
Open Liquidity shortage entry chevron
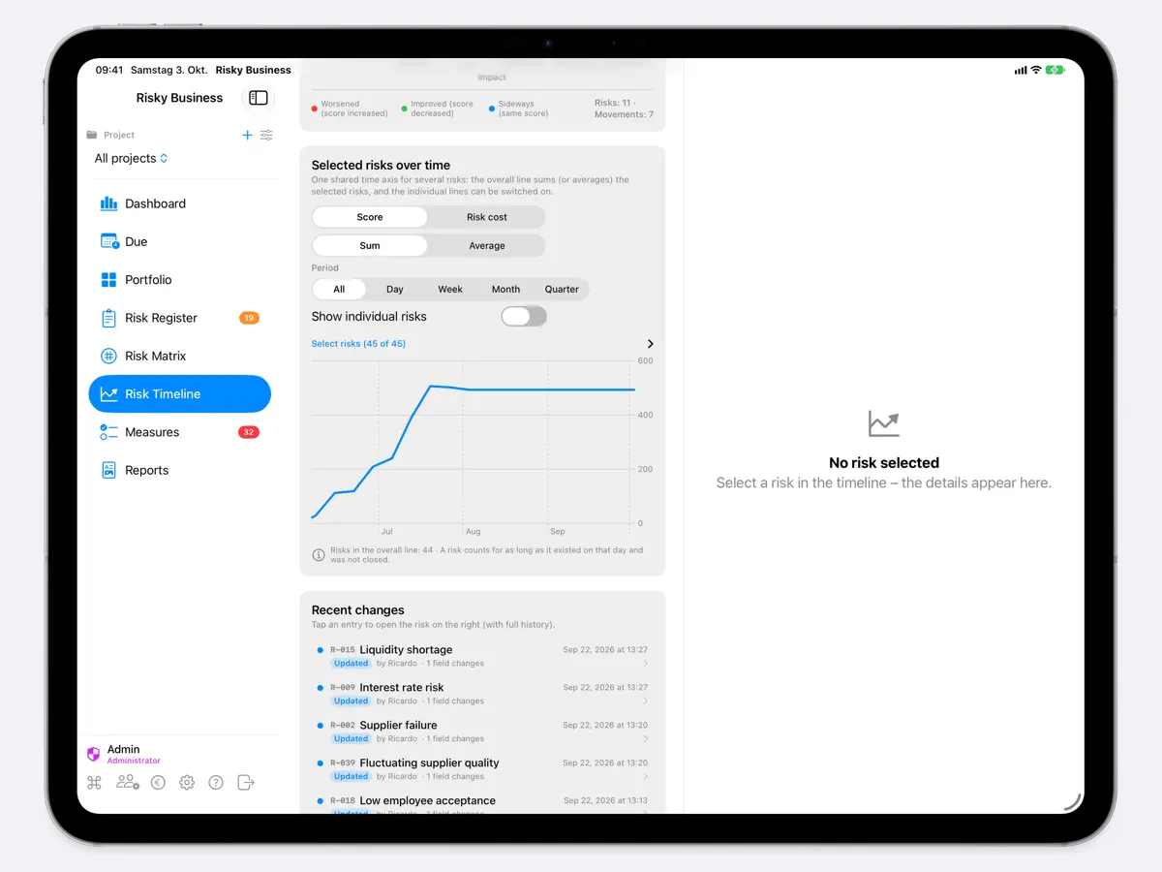coord(646,664)
